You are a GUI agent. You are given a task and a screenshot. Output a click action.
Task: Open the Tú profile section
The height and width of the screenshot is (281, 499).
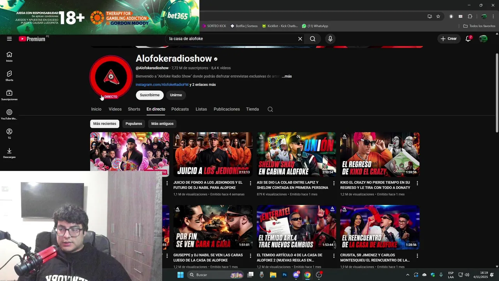9,134
